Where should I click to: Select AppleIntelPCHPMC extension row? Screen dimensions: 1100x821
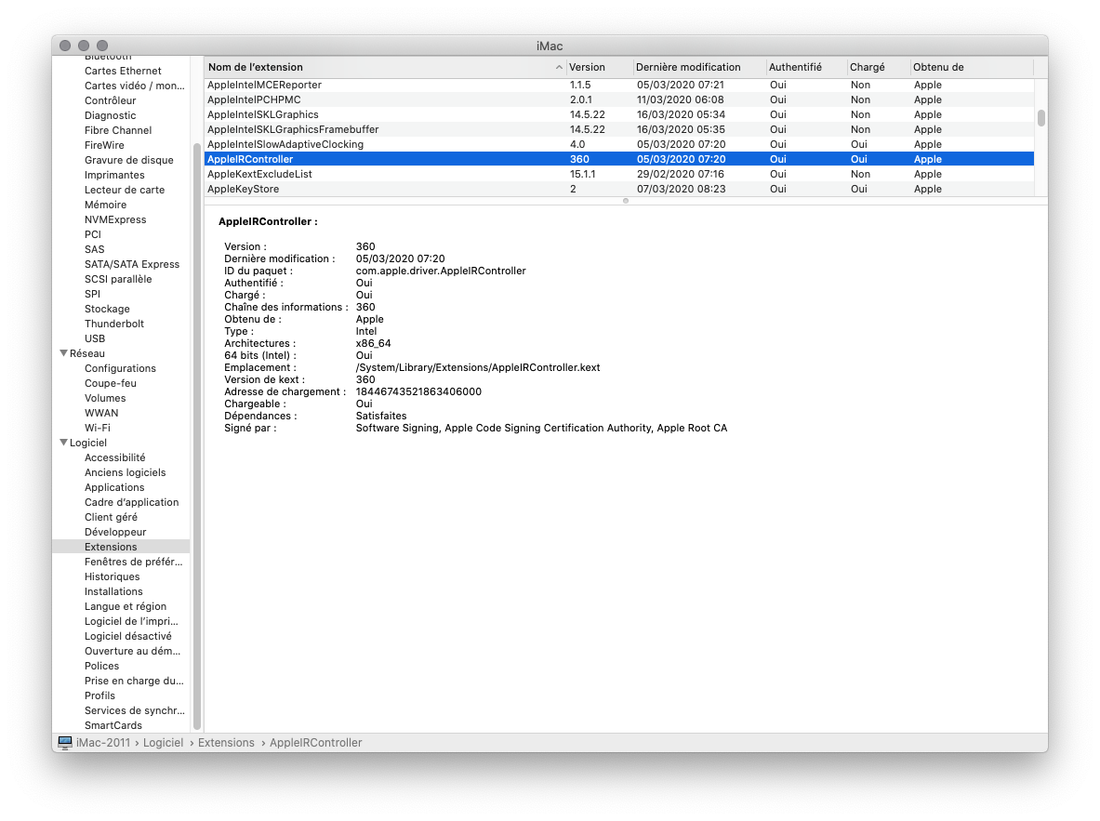point(618,99)
